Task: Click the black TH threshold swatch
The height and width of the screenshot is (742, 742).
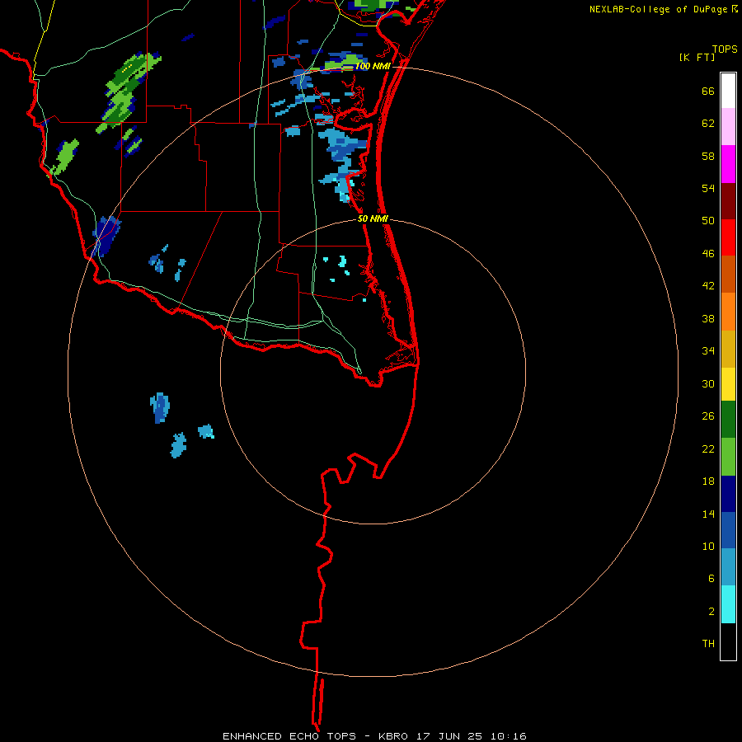Action: pyautogui.click(x=728, y=641)
